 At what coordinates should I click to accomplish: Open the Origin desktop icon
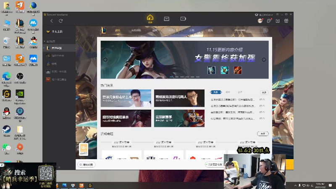[x=20, y=149]
